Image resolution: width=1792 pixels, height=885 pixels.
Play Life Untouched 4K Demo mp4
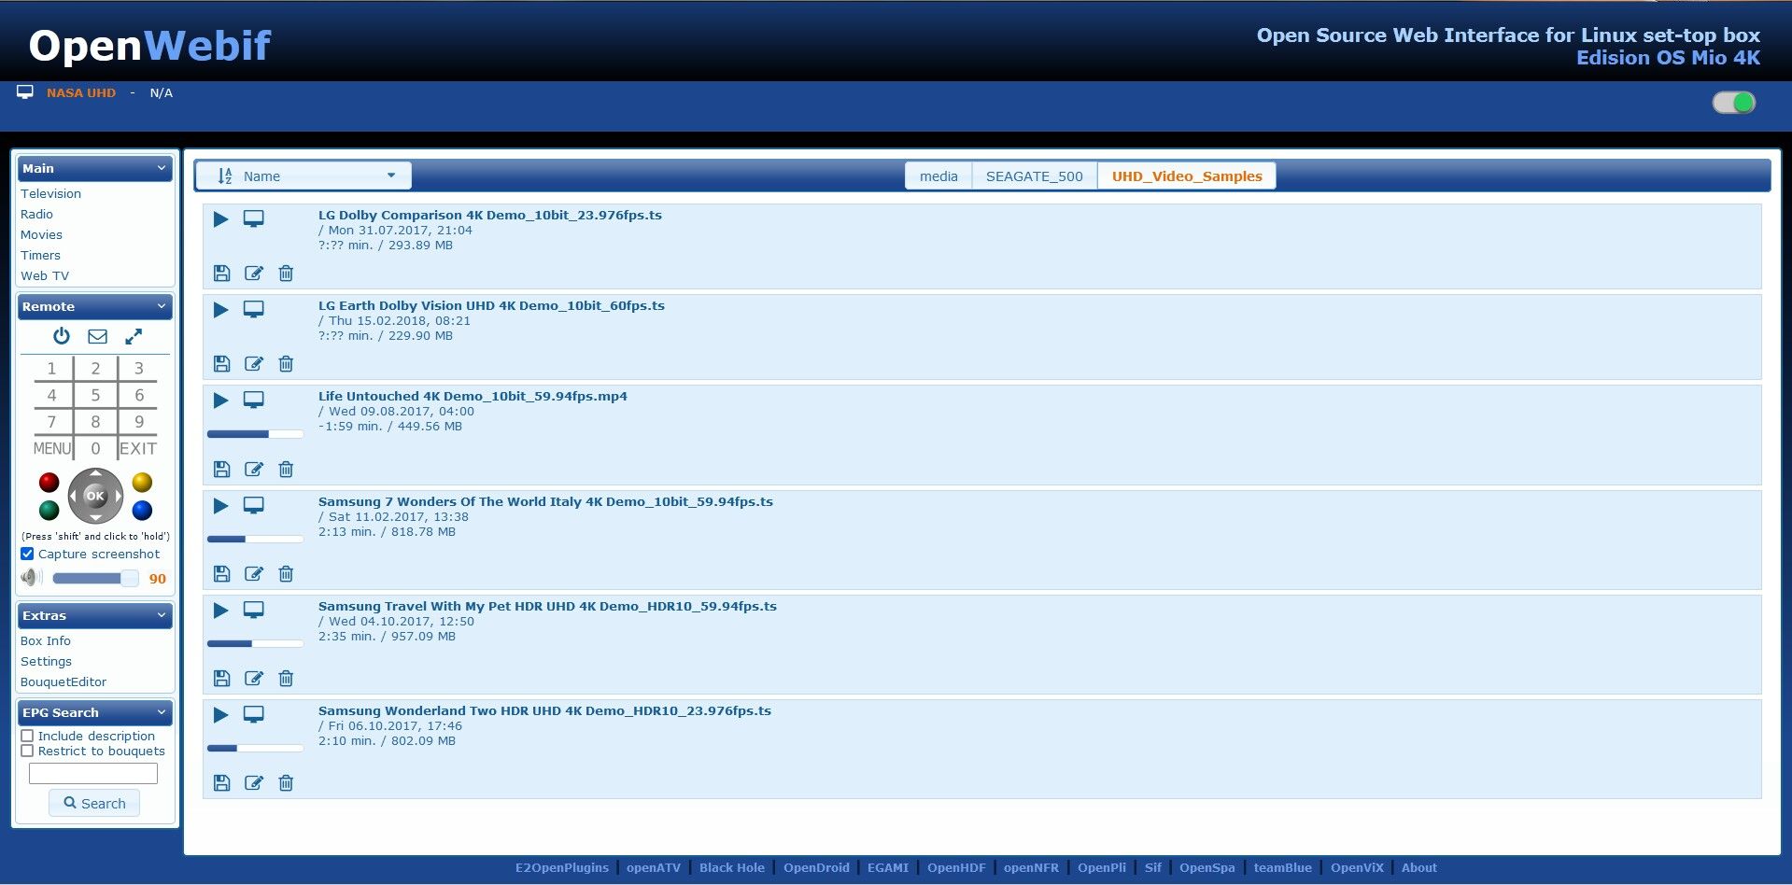220,400
